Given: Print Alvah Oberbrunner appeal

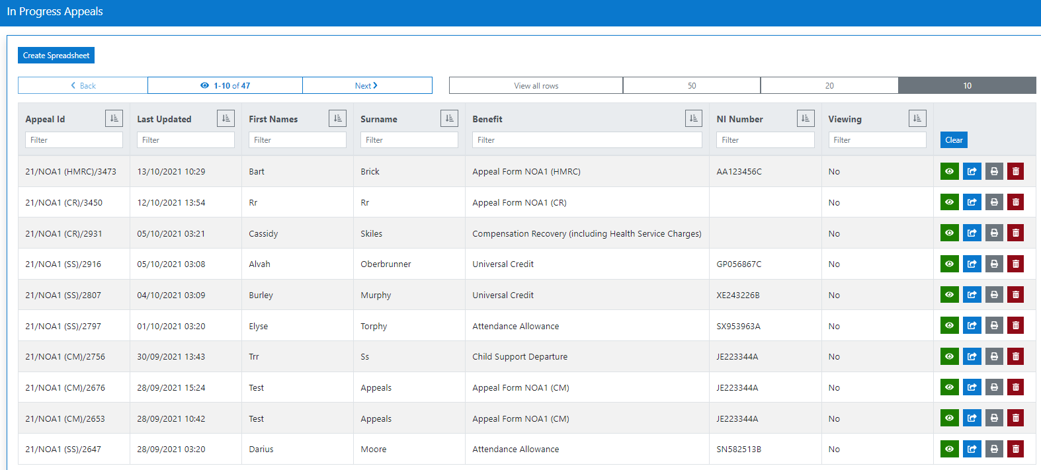Looking at the screenshot, I should (x=994, y=264).
